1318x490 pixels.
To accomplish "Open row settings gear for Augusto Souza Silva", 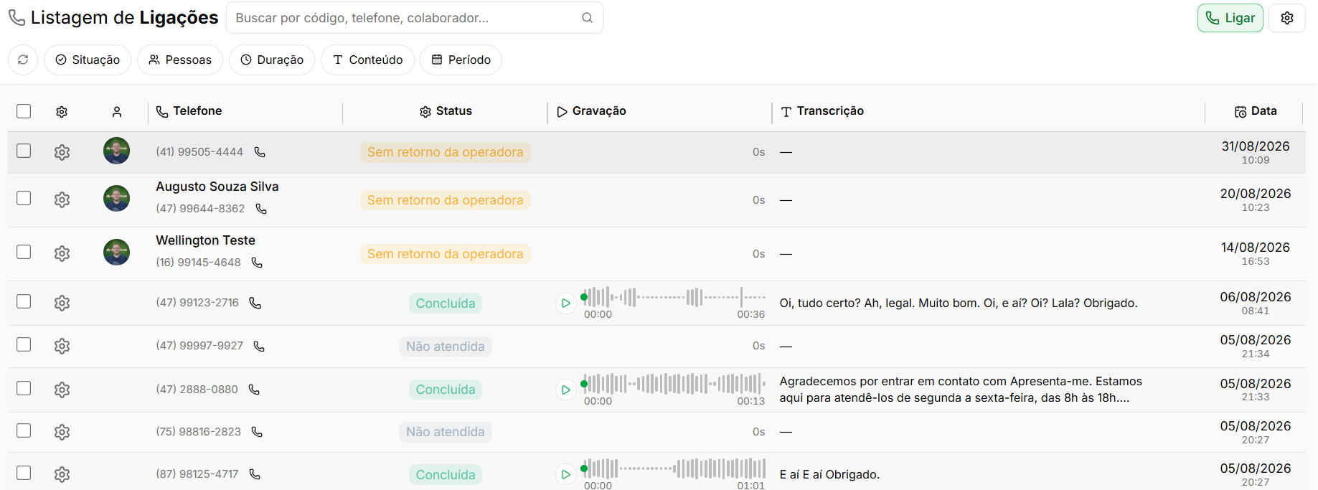I will coord(62,199).
